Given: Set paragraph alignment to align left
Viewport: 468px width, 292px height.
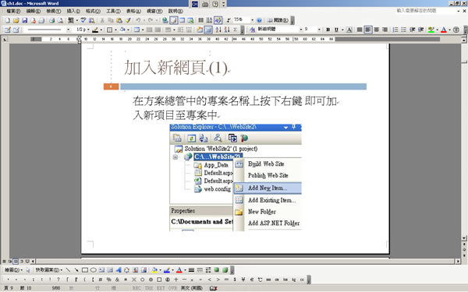Looking at the screenshot, I should 368,30.
